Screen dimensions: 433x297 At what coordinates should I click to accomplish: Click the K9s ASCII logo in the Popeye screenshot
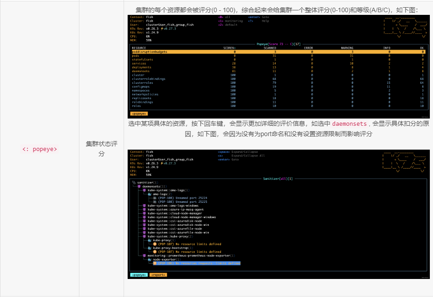pos(405,27)
